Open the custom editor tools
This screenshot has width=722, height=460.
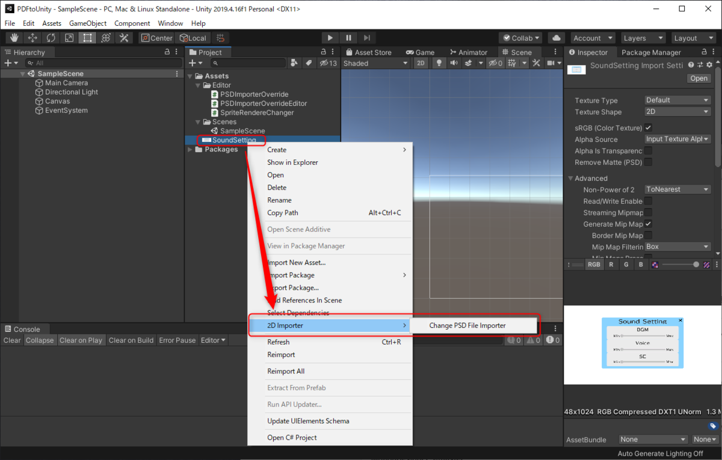pyautogui.click(x=124, y=38)
